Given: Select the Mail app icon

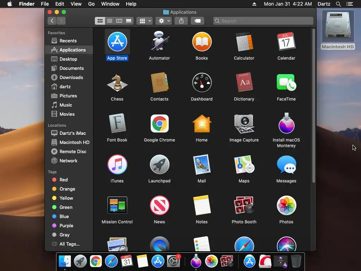Looking at the screenshot, I should [202, 164].
